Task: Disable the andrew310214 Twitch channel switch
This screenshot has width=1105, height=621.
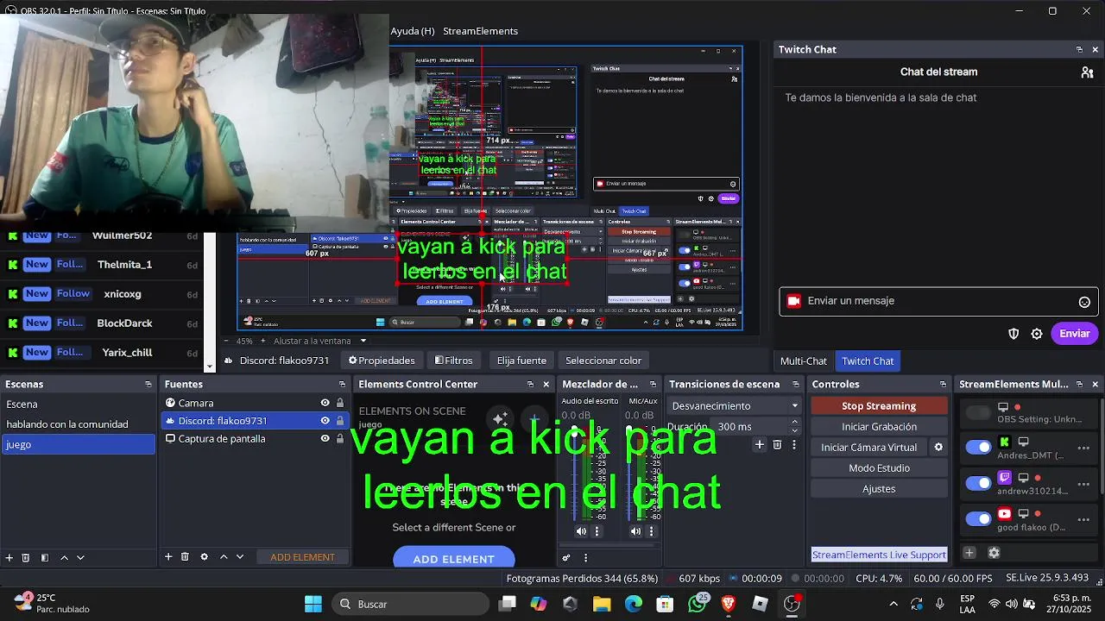Action: (978, 483)
